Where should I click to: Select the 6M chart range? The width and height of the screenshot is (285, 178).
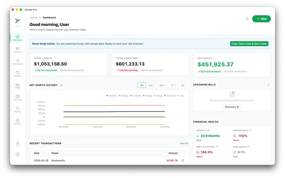pos(163,85)
